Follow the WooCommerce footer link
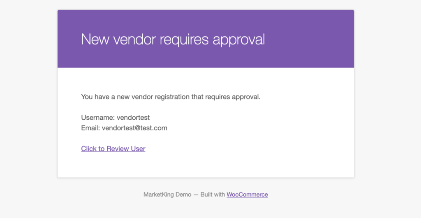This screenshot has width=421, height=218. pyautogui.click(x=247, y=195)
